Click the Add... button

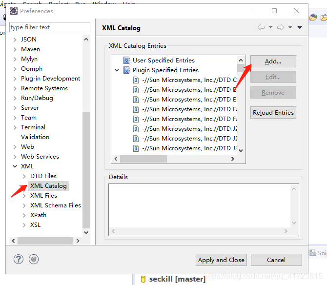273,61
